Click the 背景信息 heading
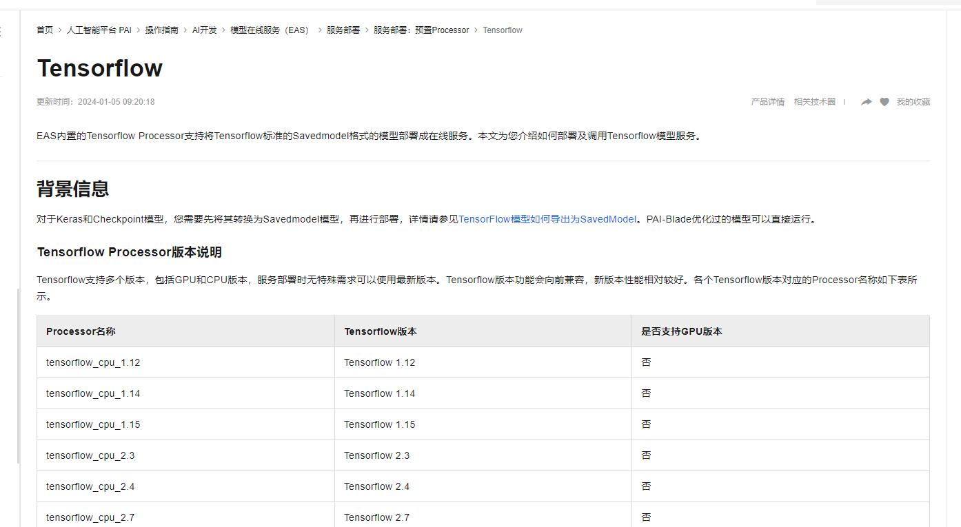Viewport: 961px width, 527px height. [x=73, y=189]
